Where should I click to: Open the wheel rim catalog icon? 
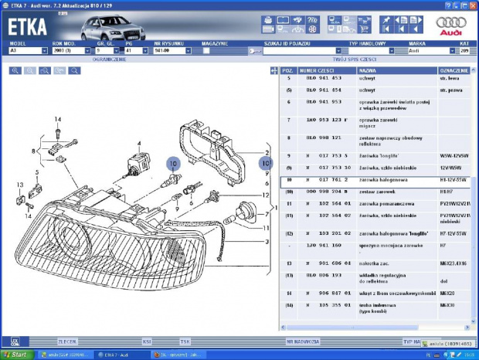(312, 29)
